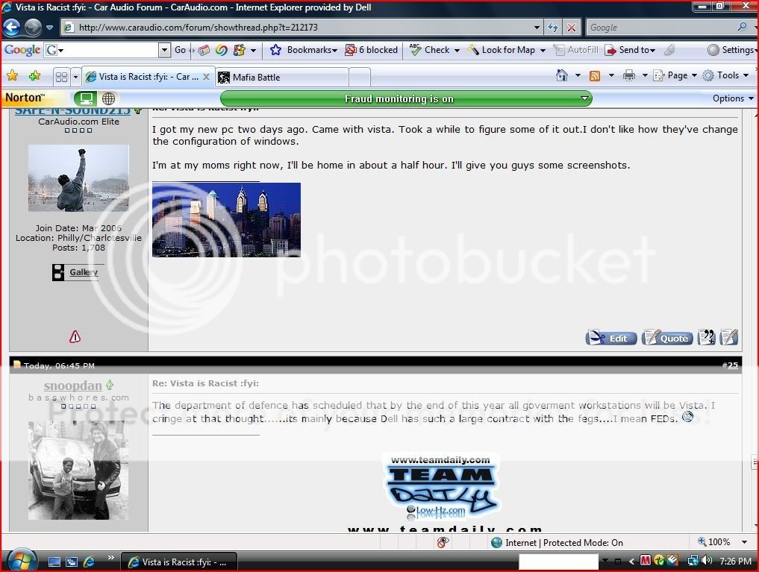Click the Home icon
The image size is (759, 572).
561,75
